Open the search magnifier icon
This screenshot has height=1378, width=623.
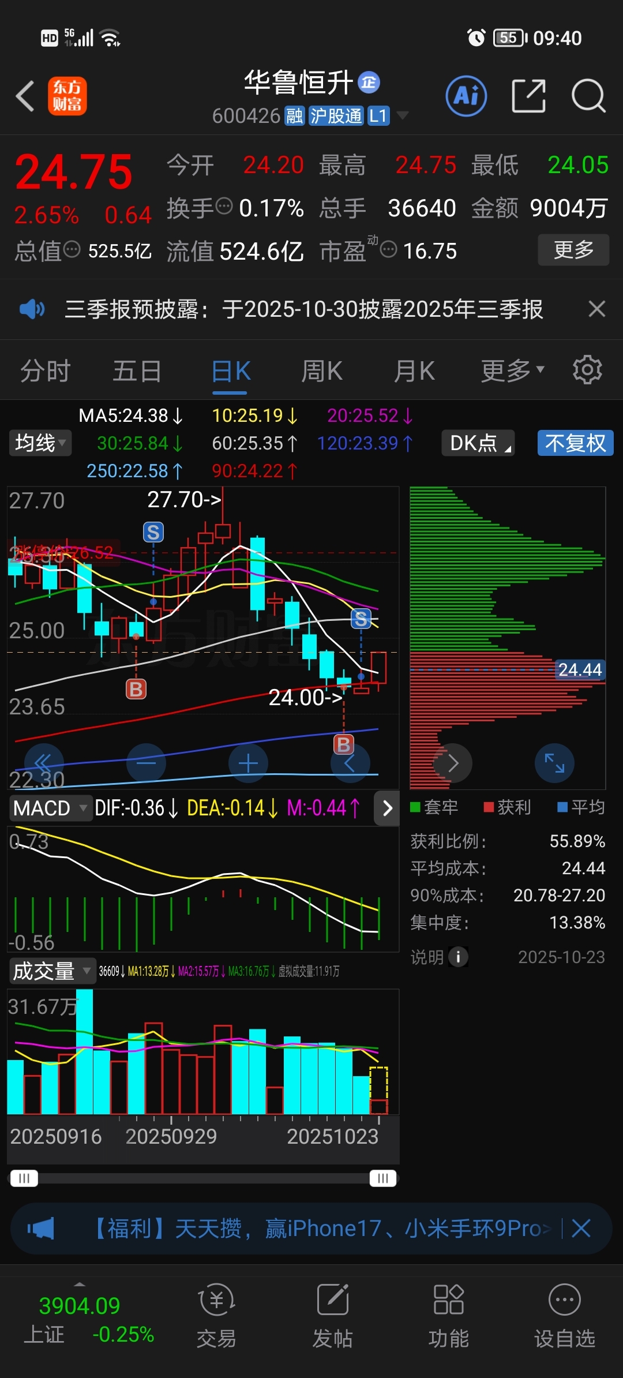pos(588,96)
